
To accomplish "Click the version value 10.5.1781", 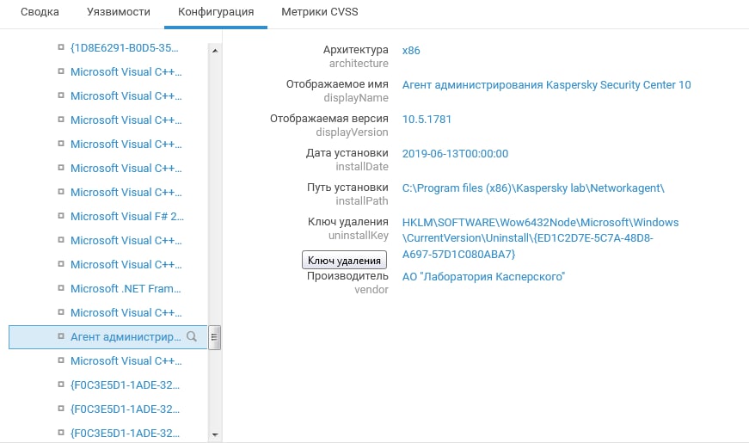I will (x=427, y=119).
